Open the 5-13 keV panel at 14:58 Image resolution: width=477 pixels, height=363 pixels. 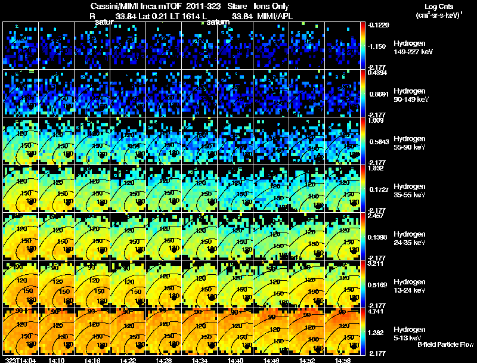click(342, 331)
